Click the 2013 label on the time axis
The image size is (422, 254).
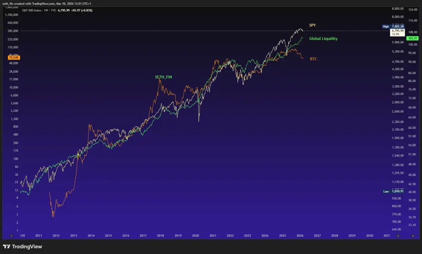click(x=74, y=236)
